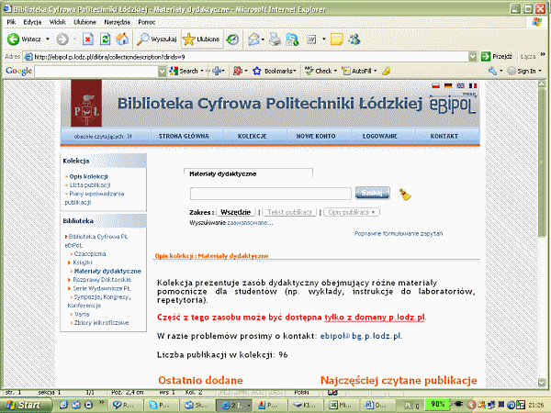This screenshot has width=551, height=413.
Task: Click the Forward navigation arrow
Action: tap(62, 39)
